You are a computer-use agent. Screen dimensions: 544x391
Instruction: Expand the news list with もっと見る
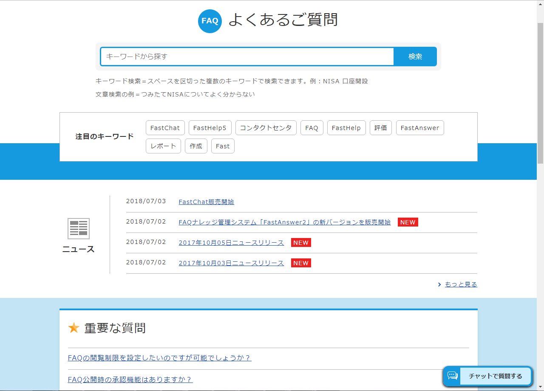coord(461,285)
